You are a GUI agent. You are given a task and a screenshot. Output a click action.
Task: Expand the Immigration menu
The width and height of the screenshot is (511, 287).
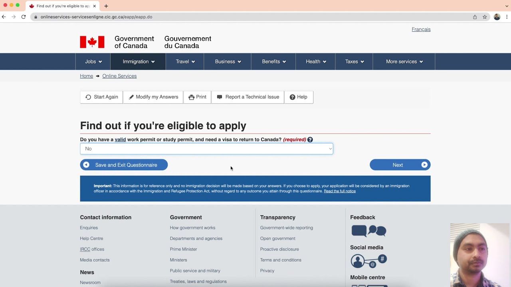coord(138,62)
